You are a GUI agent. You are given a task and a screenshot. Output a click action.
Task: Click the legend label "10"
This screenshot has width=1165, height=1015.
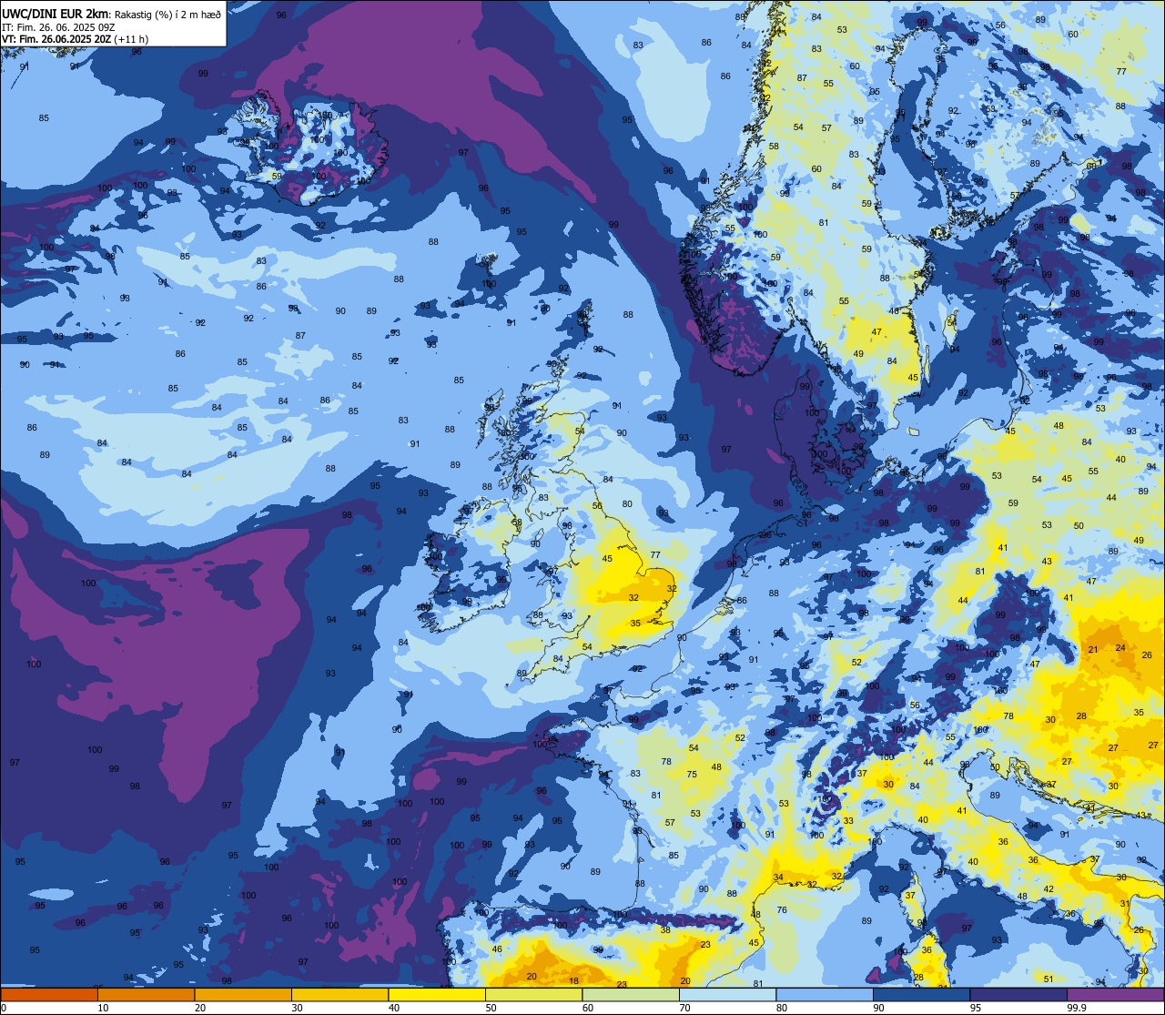[103, 1008]
